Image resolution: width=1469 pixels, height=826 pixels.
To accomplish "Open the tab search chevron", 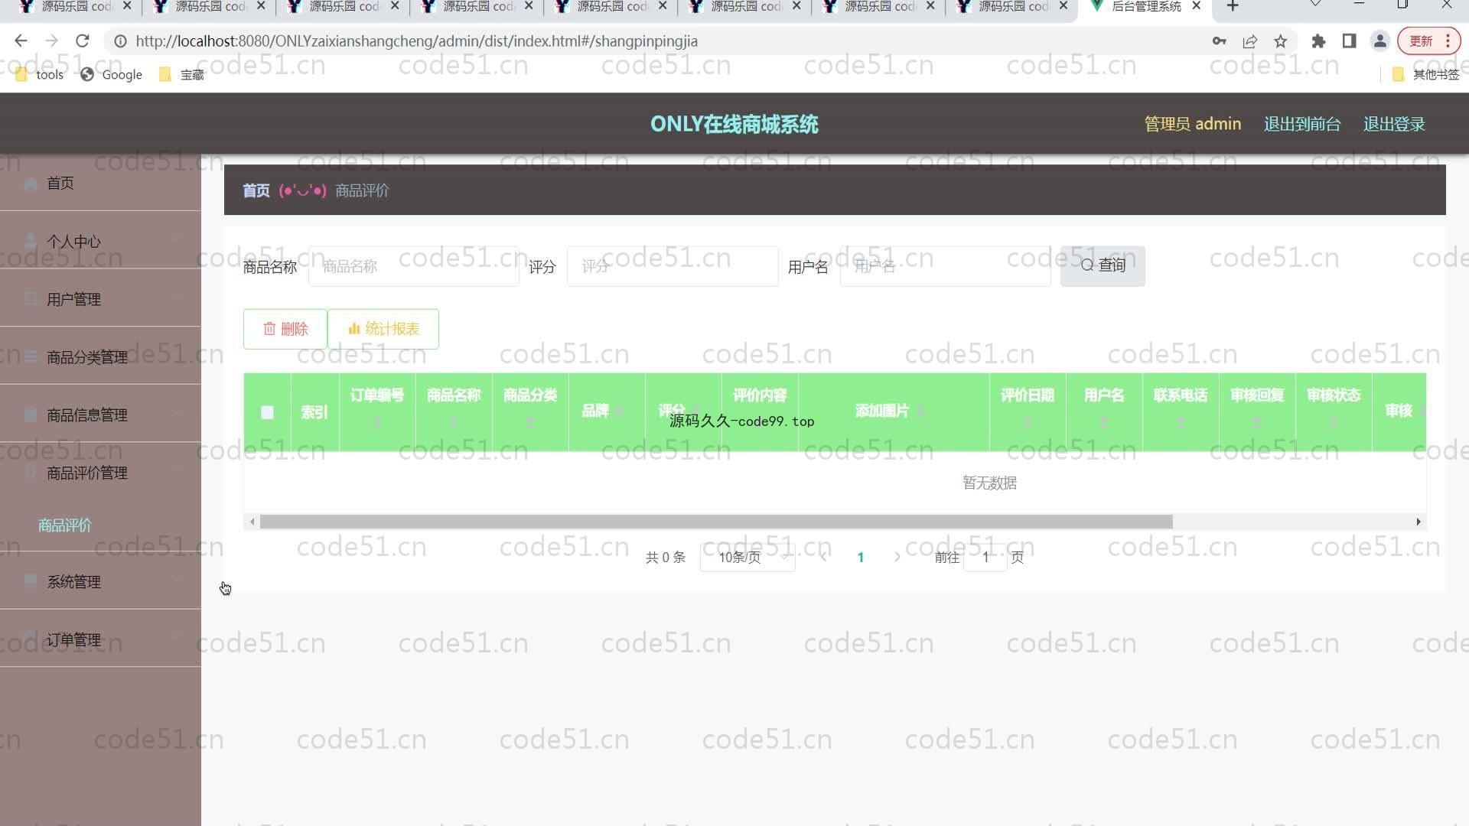I will 1315,5.
